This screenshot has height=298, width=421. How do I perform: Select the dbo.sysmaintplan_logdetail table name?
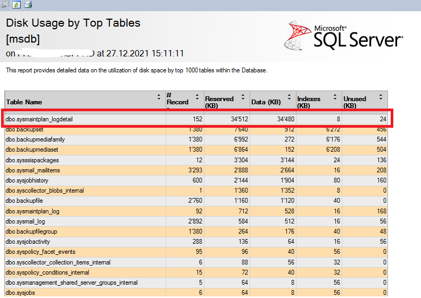click(39, 119)
